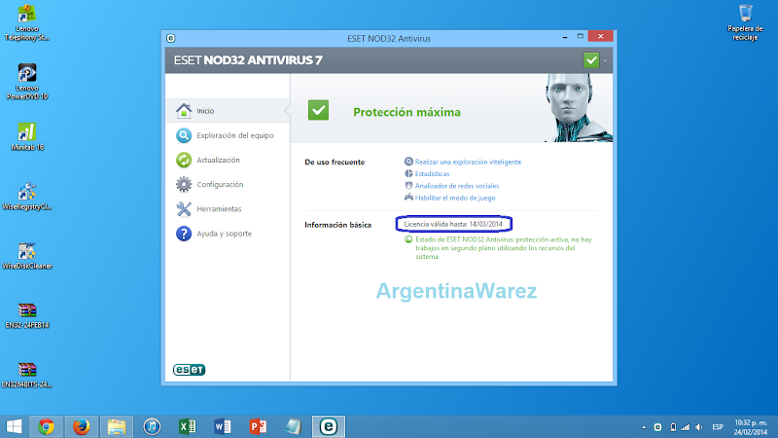Maximize the ESET NOD32 Antivirus window
The width and height of the screenshot is (778, 438).
click(x=580, y=37)
